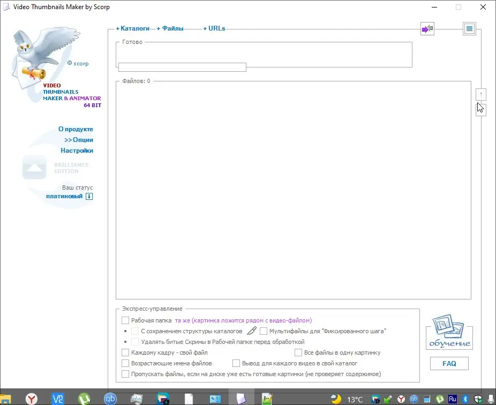The image size is (496, 405).
Task: Click + Файлы to add files
Action: pos(170,28)
